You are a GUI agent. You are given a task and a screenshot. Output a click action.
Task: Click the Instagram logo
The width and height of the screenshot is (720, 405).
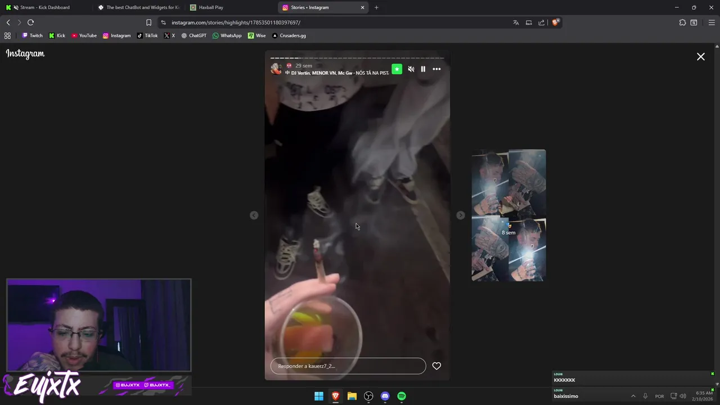[x=25, y=54]
